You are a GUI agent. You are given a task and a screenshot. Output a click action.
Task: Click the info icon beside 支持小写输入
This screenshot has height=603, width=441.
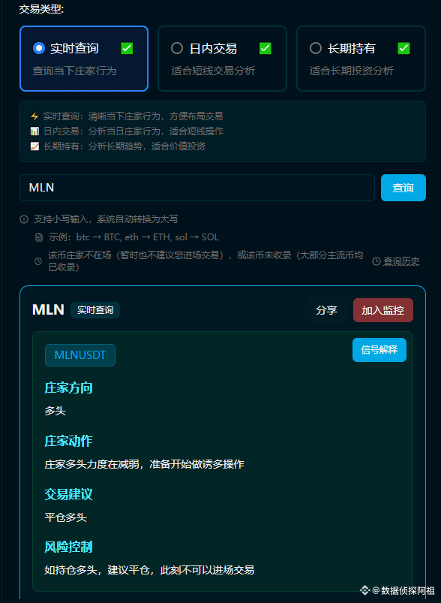tap(24, 219)
